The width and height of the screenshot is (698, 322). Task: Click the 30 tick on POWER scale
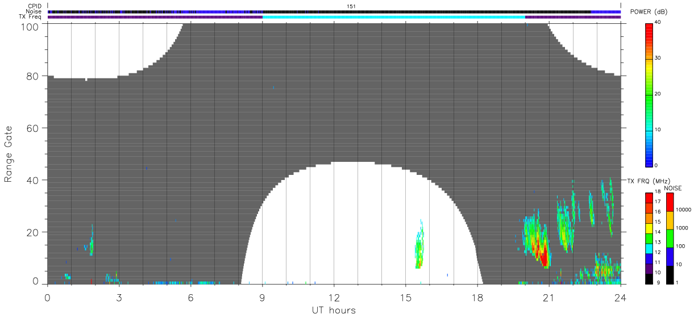(657, 58)
